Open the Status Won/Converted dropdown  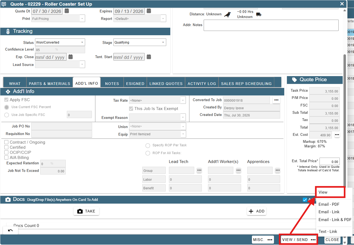tap(60, 42)
